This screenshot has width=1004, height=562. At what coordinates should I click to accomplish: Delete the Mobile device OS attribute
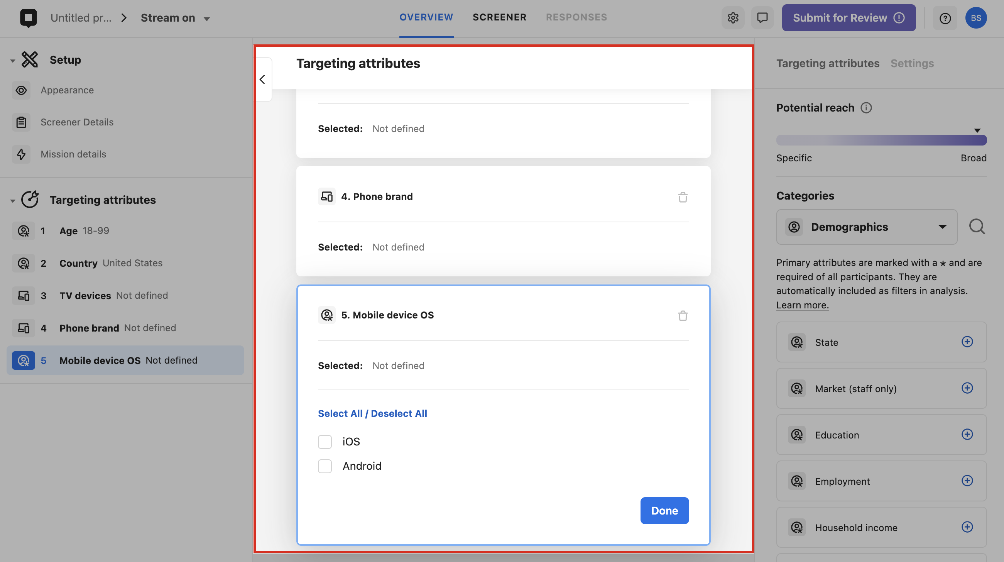[x=683, y=315]
